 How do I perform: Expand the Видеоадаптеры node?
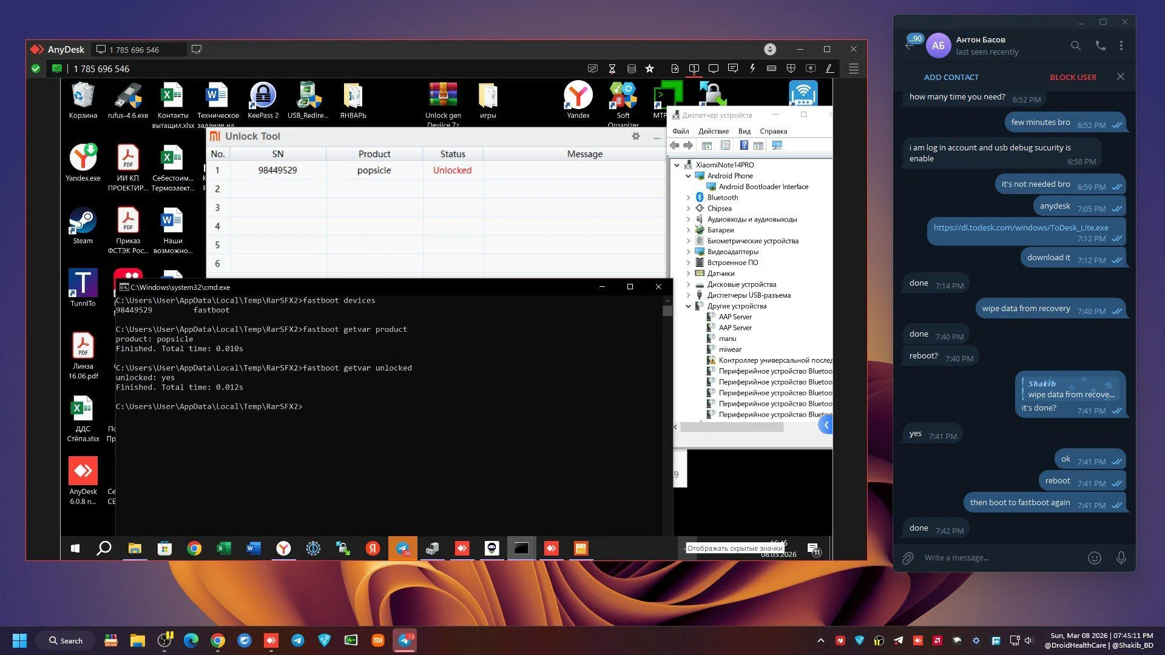tap(688, 252)
